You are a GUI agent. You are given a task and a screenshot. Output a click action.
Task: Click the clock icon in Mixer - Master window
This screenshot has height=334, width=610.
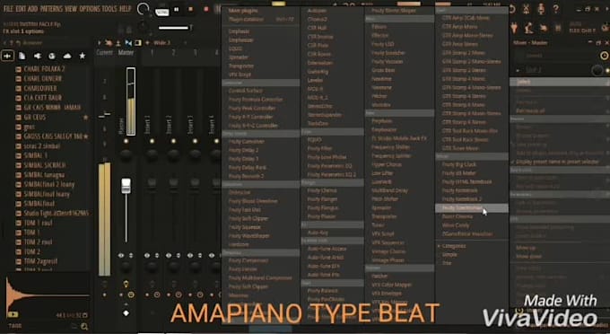point(604,56)
